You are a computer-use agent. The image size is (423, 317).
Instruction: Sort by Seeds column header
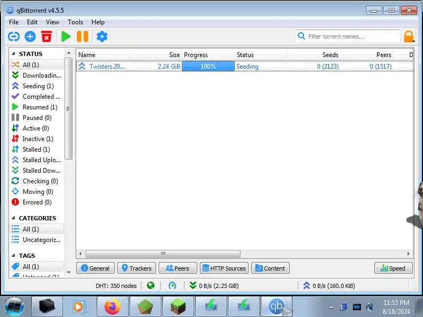click(x=314, y=55)
